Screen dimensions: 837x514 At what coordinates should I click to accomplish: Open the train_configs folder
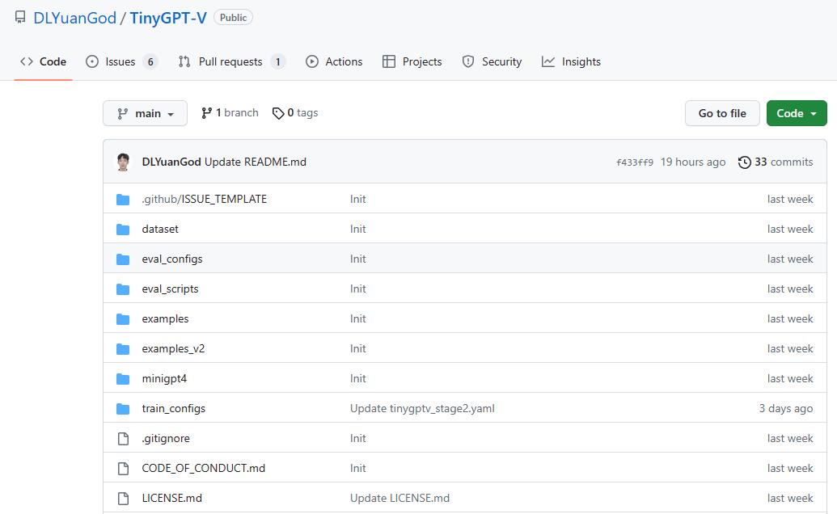173,408
